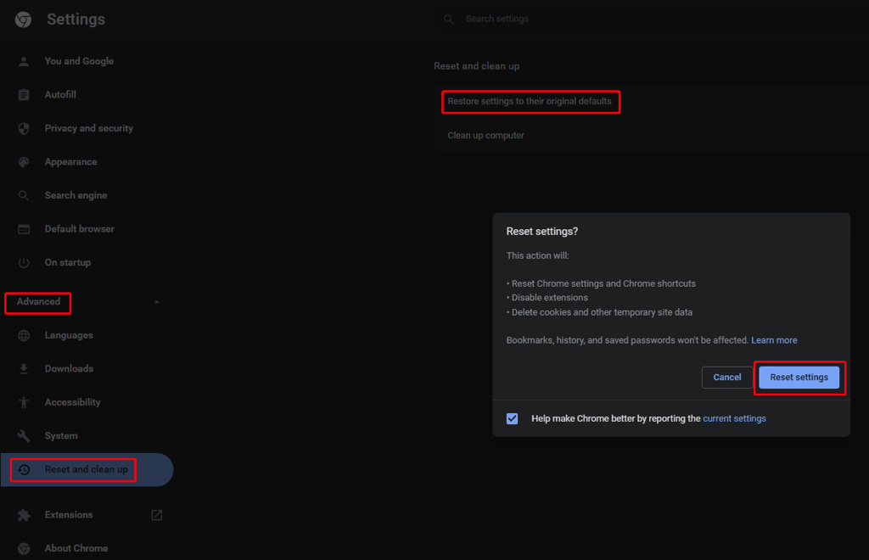
Task: Click the Accessibility figure icon
Action: click(24, 403)
